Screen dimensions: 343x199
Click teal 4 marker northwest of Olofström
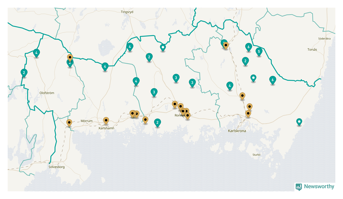pos(36,53)
